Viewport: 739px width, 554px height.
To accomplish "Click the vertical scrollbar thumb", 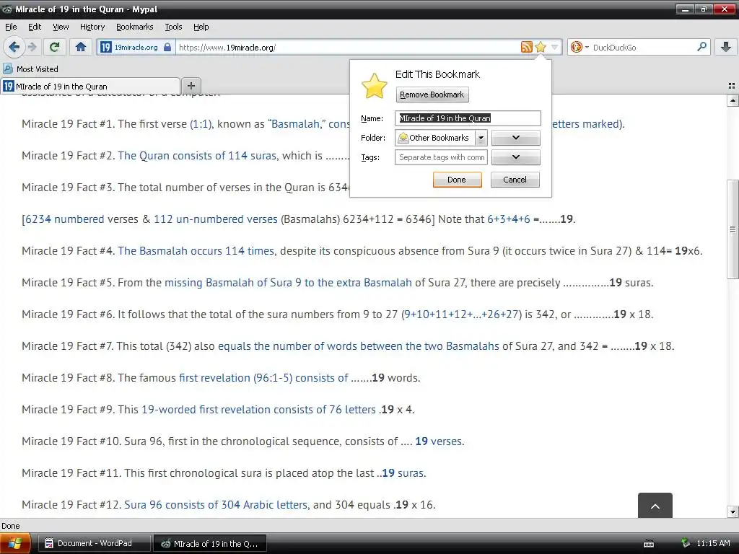I will pyautogui.click(x=733, y=229).
